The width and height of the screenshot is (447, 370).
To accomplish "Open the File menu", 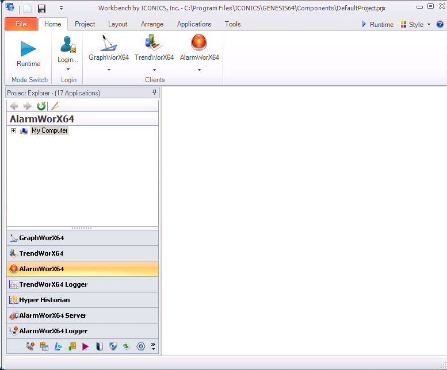I will tap(21, 24).
